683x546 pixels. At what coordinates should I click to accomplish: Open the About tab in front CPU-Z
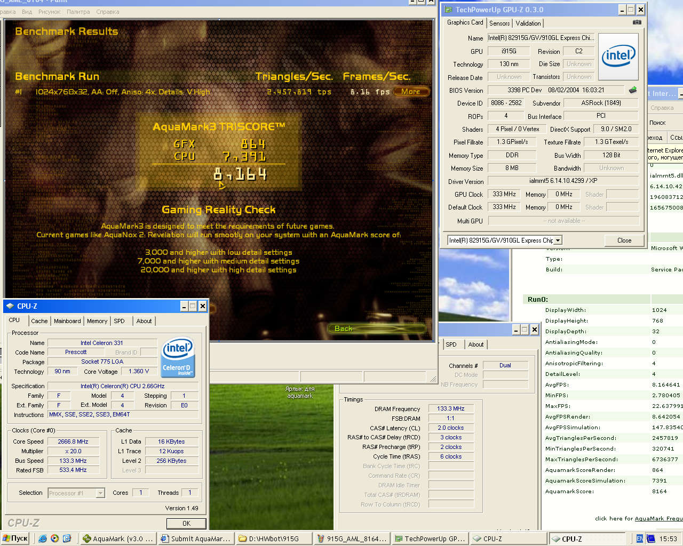pyautogui.click(x=144, y=321)
